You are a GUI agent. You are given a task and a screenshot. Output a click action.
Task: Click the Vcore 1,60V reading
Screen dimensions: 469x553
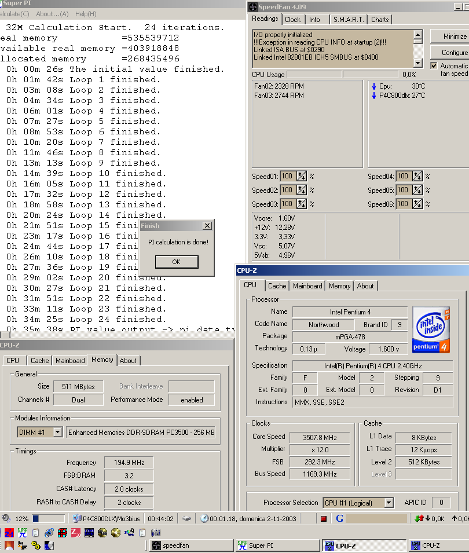tap(274, 218)
